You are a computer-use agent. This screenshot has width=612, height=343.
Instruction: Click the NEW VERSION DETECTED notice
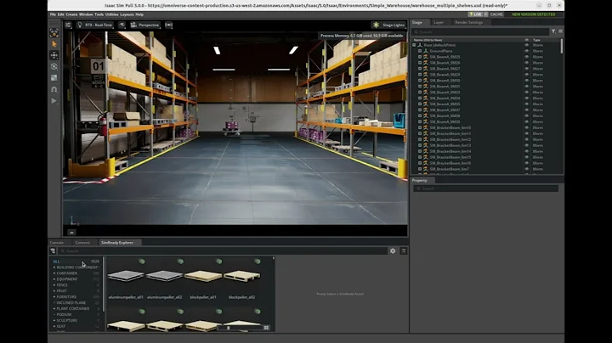(533, 14)
